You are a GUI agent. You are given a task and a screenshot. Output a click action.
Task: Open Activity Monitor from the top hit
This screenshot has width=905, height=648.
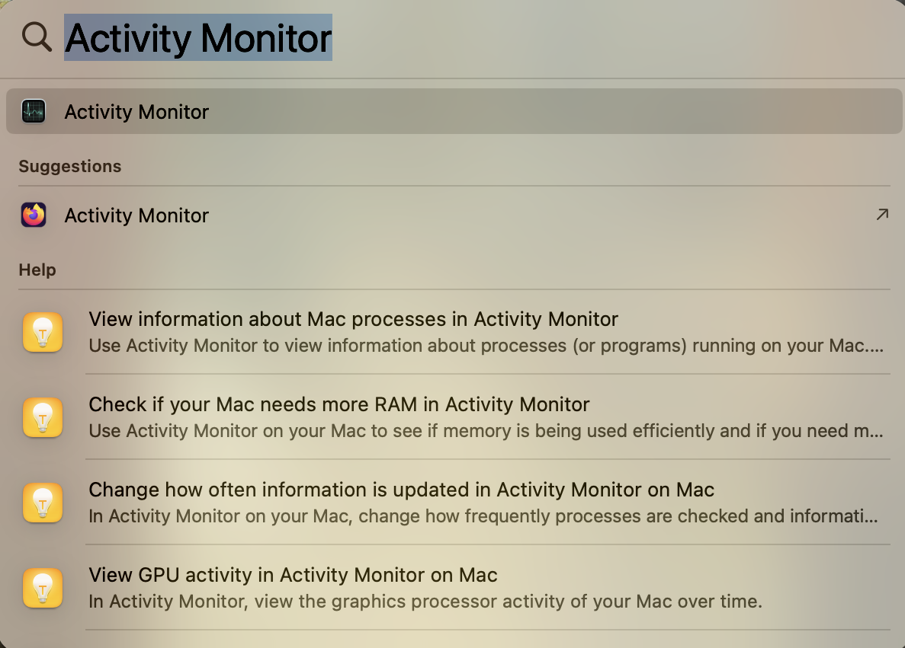pyautogui.click(x=136, y=111)
